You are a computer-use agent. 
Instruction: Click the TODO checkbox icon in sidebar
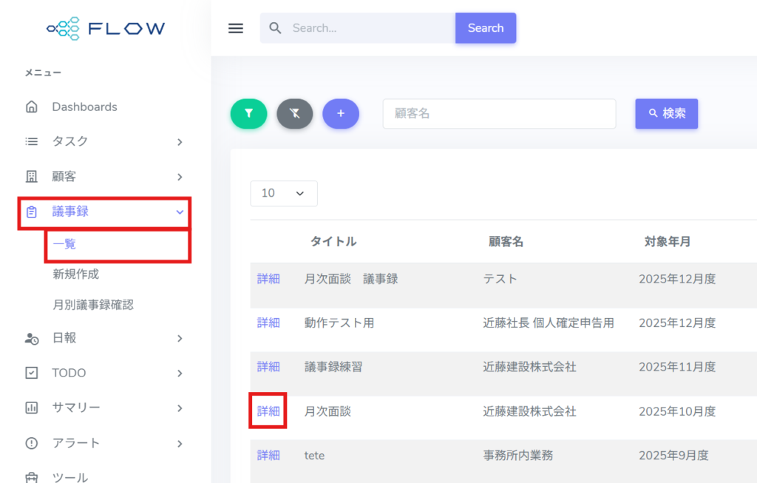[x=32, y=373]
